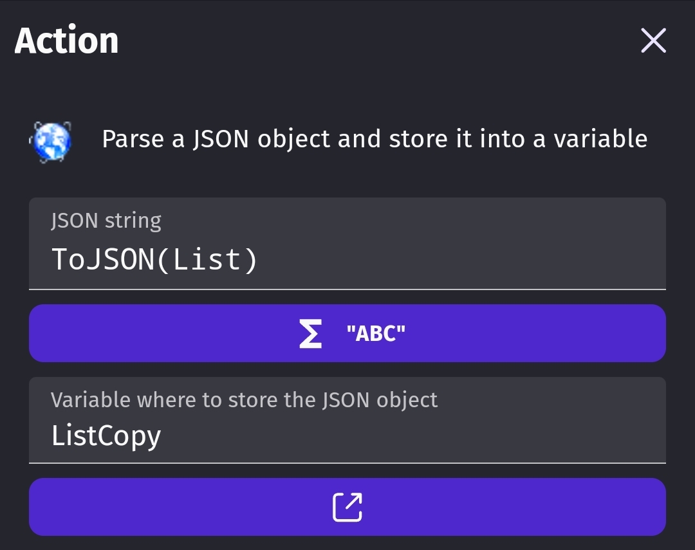Focus the variable name field
Image resolution: width=695 pixels, height=550 pixels.
point(347,421)
